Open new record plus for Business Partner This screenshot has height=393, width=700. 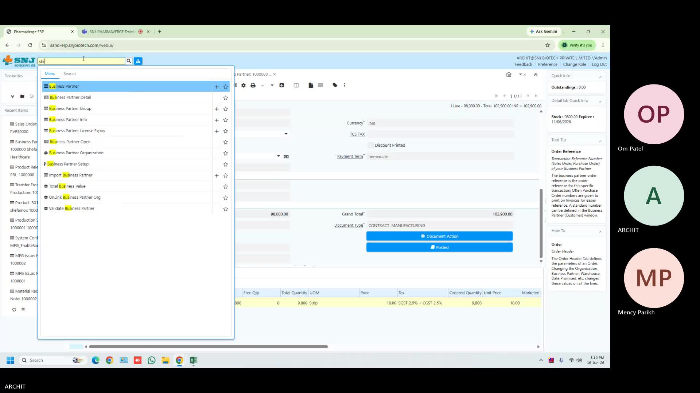[x=217, y=87]
